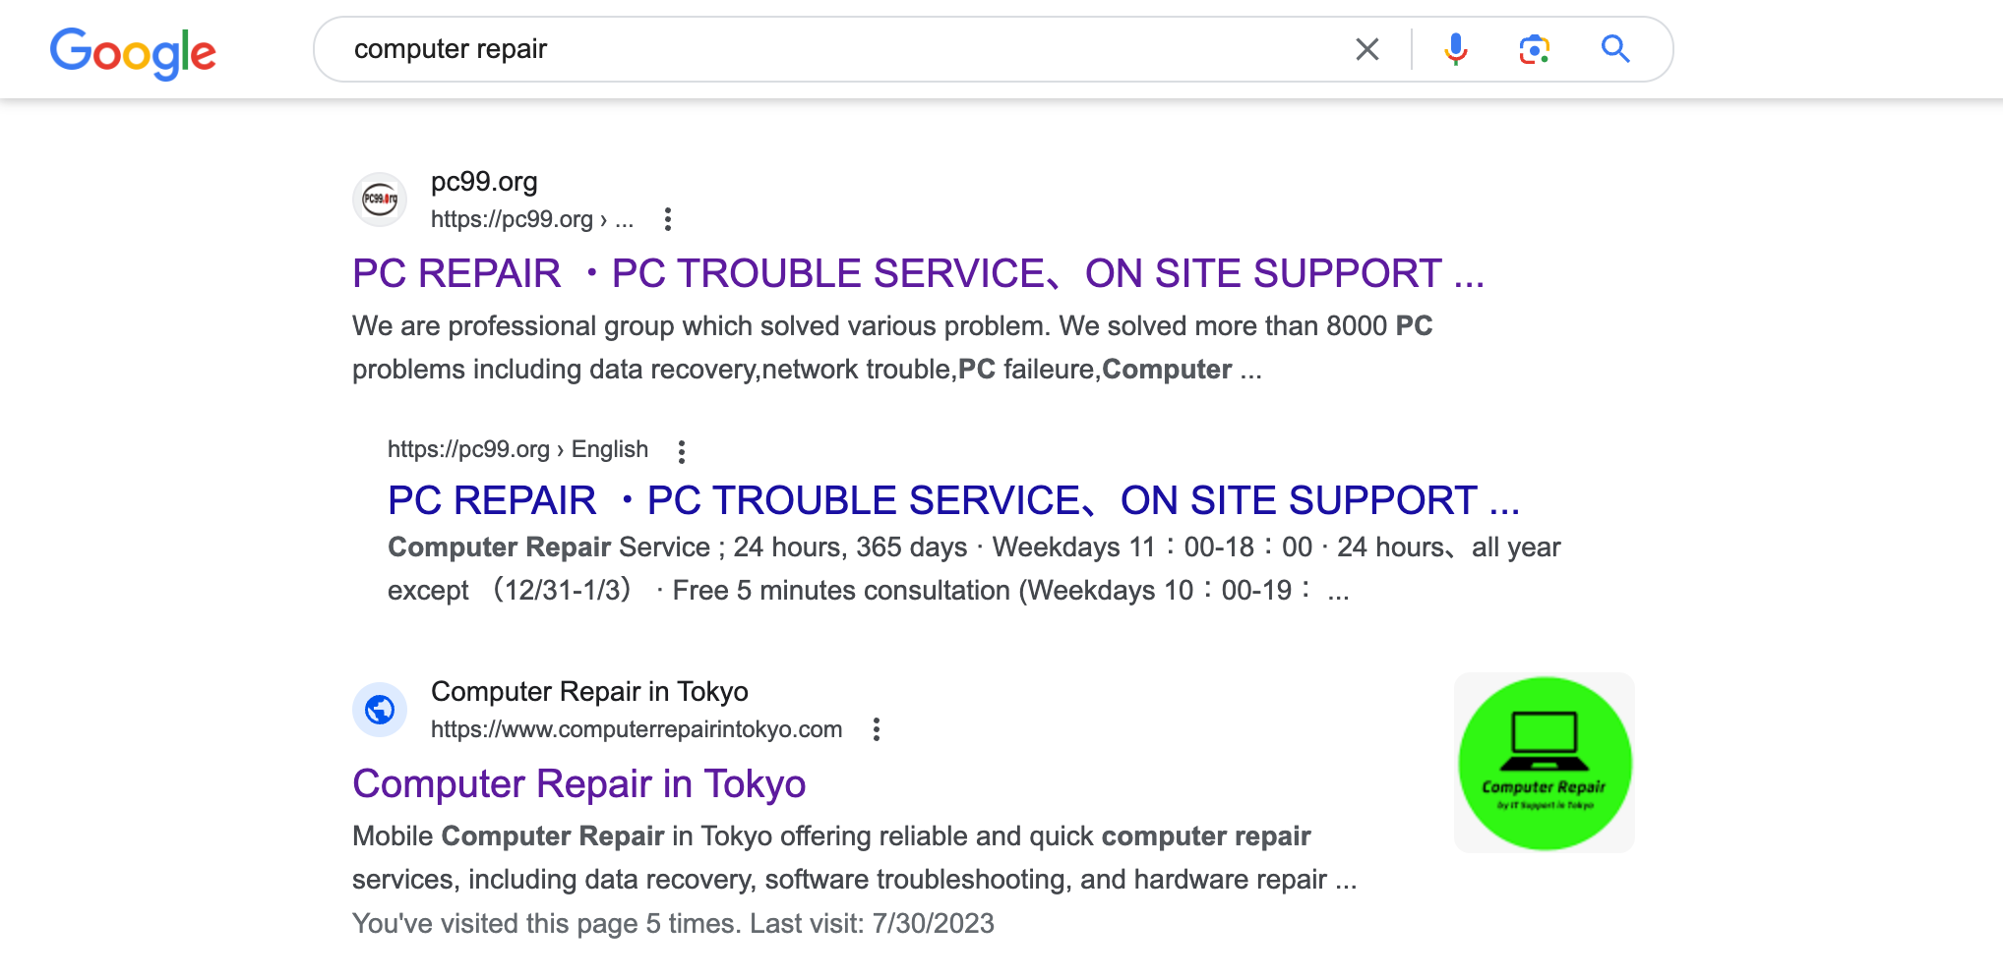
Task: Open first 'PC REPAIR ・PC TROUBLE SERVICE' purple link
Action: [x=918, y=273]
